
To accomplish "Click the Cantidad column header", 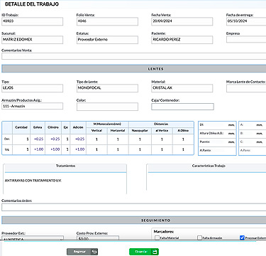I will pyautogui.click(x=21, y=127).
